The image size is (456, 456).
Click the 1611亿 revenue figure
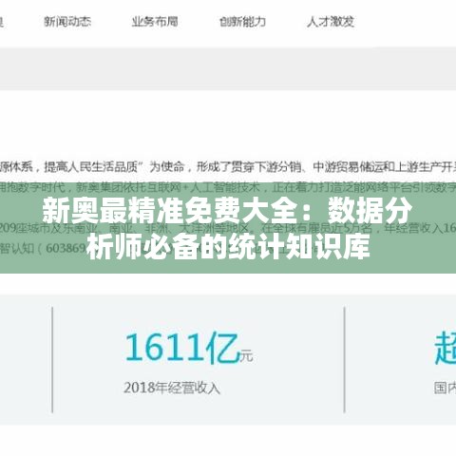(x=181, y=348)
